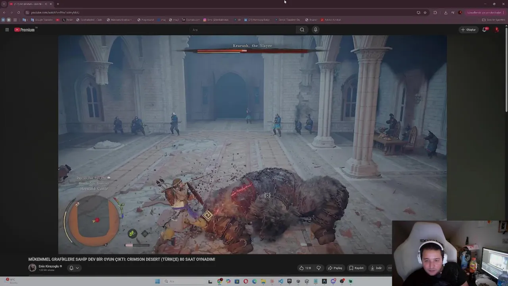Click the İndir download button

[x=376, y=268]
